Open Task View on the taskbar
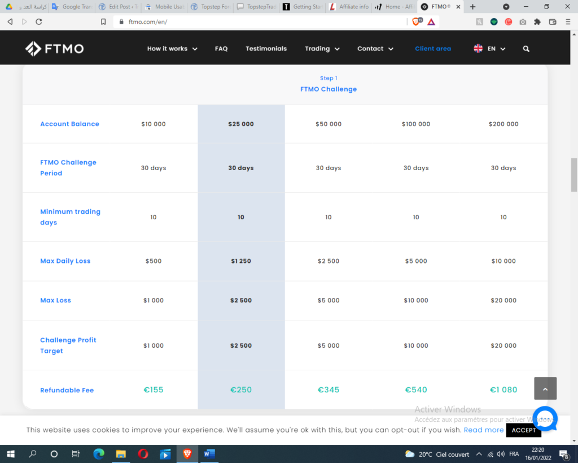Image resolution: width=578 pixels, height=463 pixels. (76, 454)
